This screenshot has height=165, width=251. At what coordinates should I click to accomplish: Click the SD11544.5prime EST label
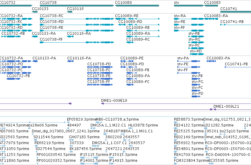[x=48, y=137]
